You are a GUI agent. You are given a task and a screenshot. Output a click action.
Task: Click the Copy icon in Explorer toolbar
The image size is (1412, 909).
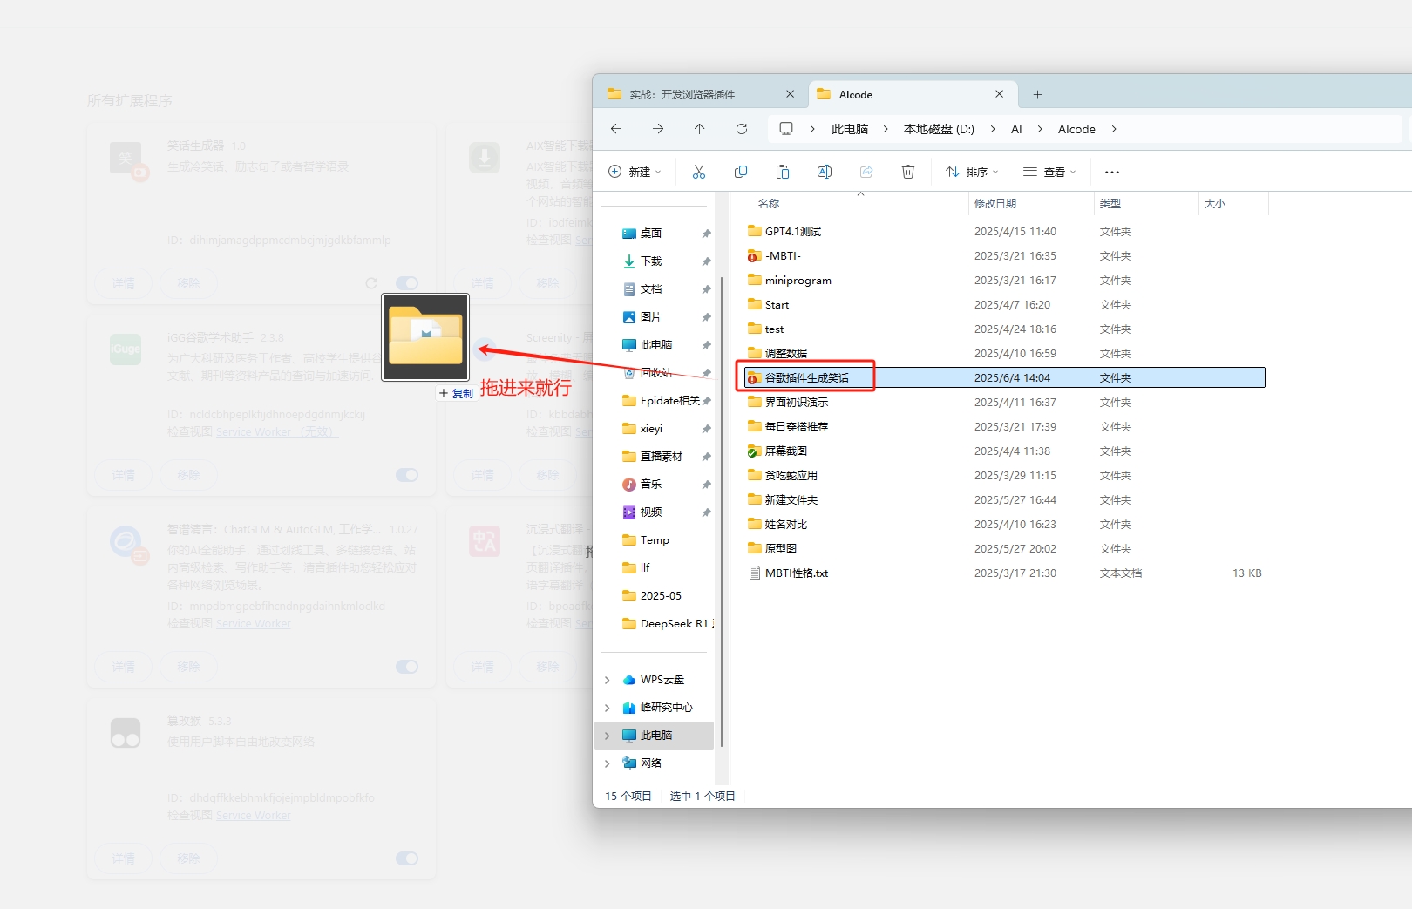[x=741, y=172]
